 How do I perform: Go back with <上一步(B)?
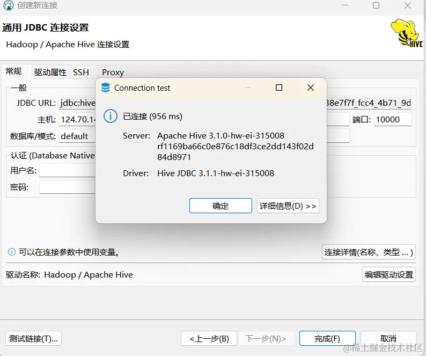(209, 339)
